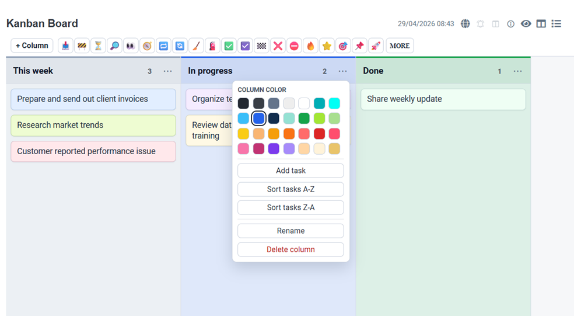This screenshot has width=574, height=316.
Task: Pick the checkered flag emoji icon
Action: pos(261,46)
